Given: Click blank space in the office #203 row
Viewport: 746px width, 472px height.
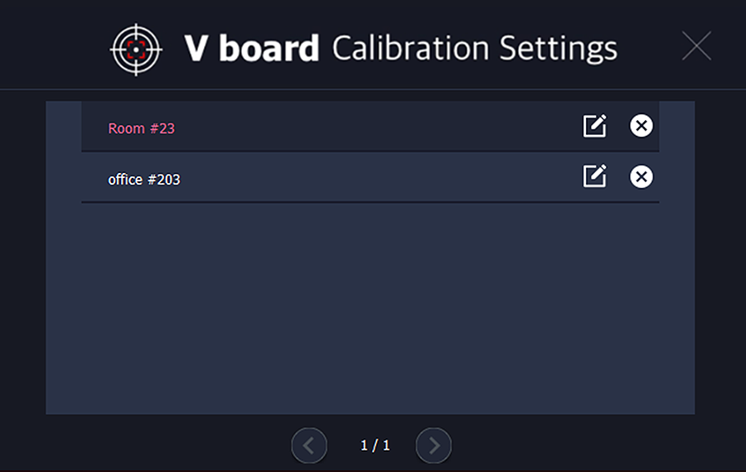Looking at the screenshot, I should tap(373, 178).
